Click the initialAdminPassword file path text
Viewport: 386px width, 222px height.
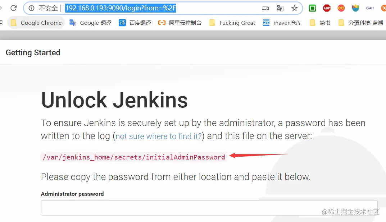tap(134, 157)
